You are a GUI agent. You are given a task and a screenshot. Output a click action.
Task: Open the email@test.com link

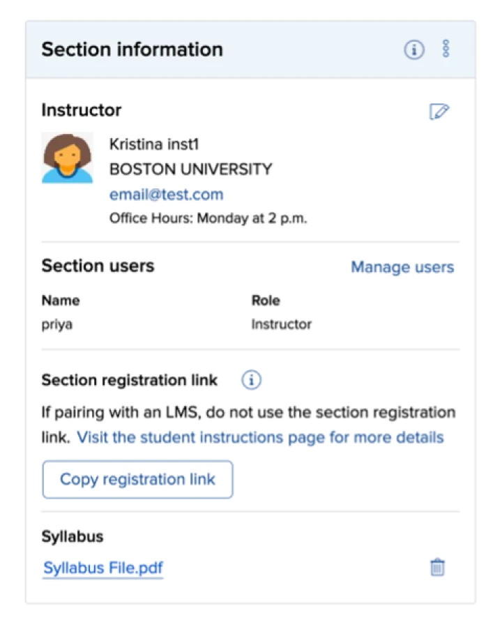point(167,195)
